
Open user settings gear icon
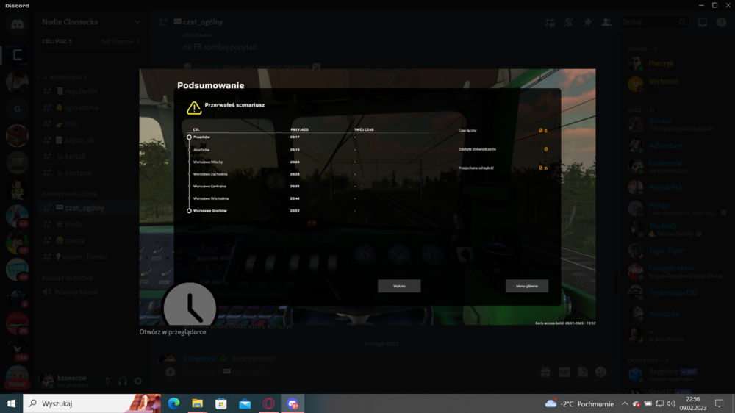(x=138, y=381)
